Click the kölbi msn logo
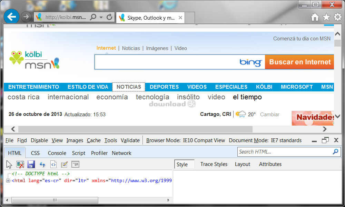Image resolution: width=345 pixels, height=207 pixels. [x=34, y=60]
